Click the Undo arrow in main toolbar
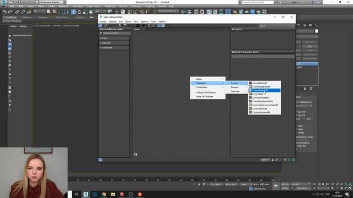The image size is (353, 198). coord(4,12)
